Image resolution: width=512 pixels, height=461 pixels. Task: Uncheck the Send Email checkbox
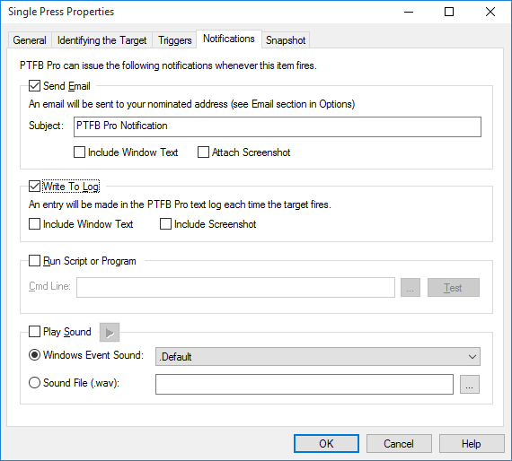(x=35, y=86)
